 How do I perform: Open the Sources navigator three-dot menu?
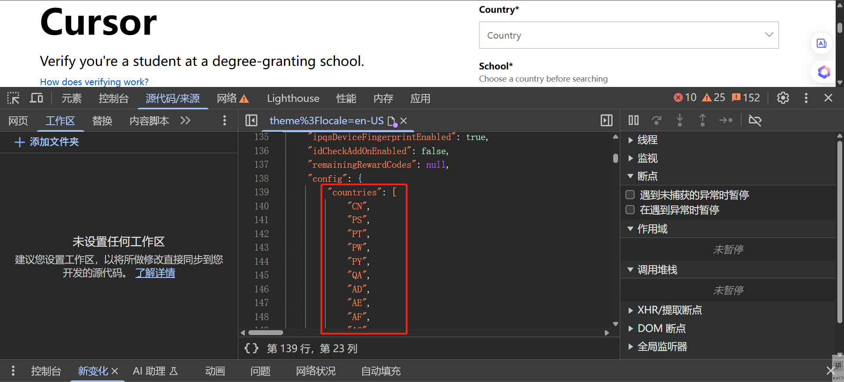[225, 120]
